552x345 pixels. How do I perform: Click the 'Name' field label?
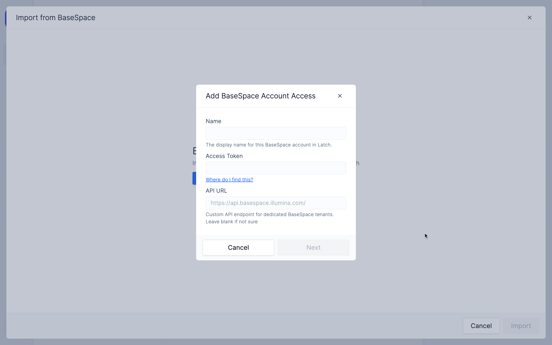coord(213,121)
